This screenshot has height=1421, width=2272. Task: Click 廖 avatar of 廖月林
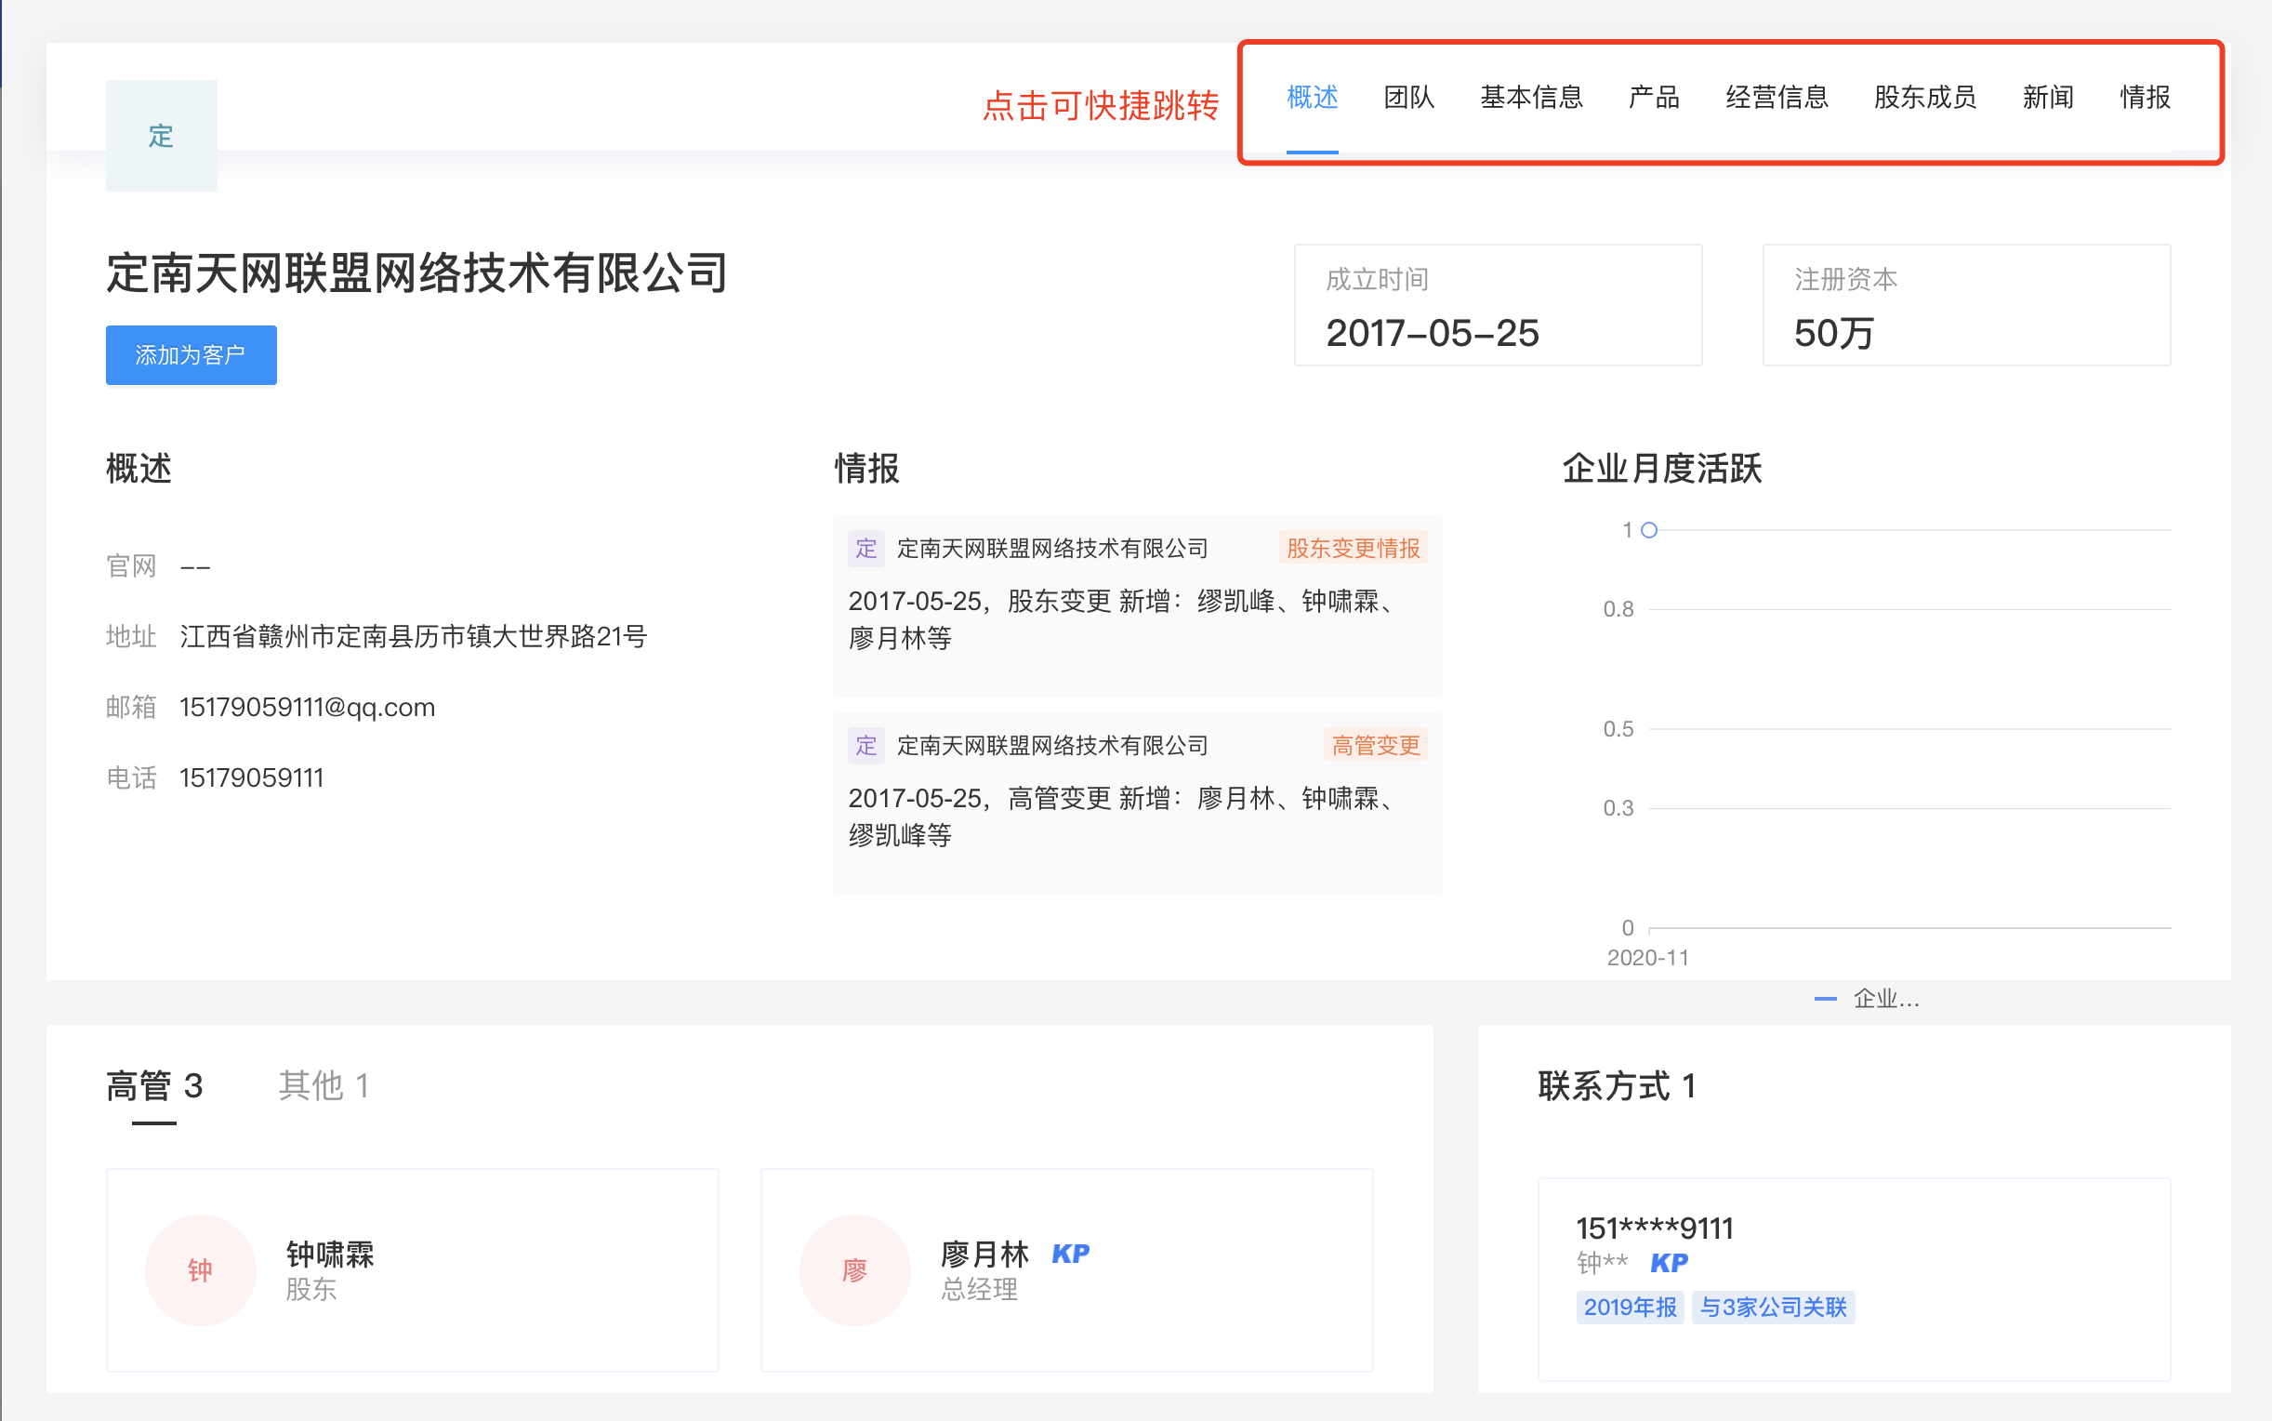pos(853,1269)
